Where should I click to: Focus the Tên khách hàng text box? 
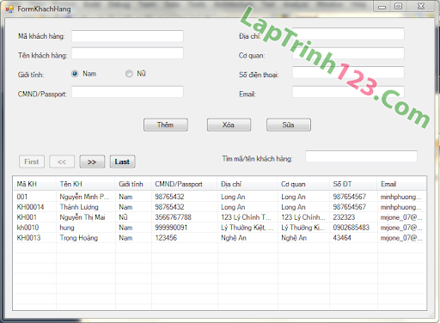[127, 53]
